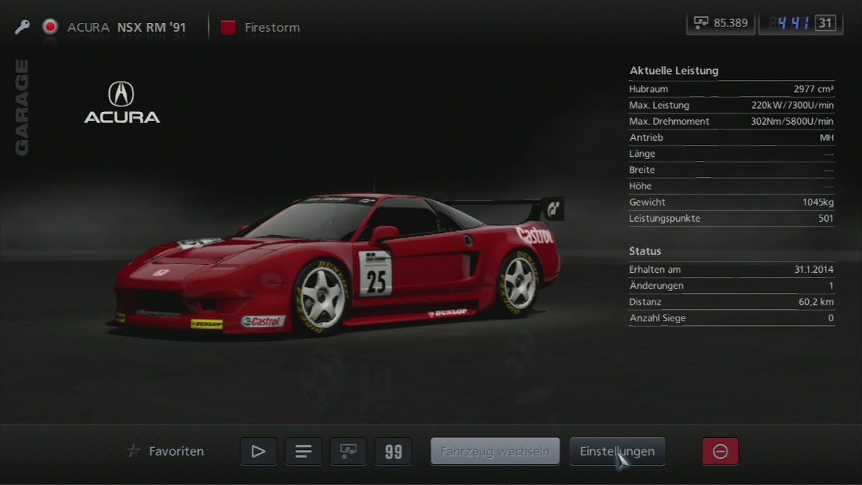862x485 pixels.
Task: Click the Distanz value 60,2 km
Action: [816, 302]
